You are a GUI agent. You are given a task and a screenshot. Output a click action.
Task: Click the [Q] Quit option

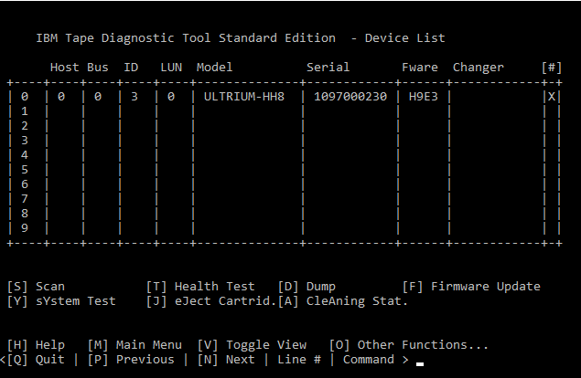[x=36, y=360]
